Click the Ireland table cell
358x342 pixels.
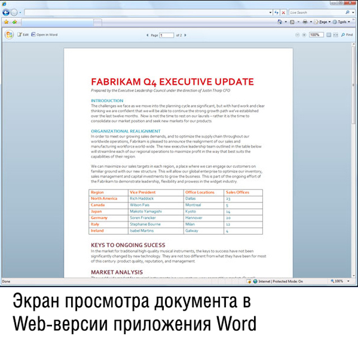109,231
